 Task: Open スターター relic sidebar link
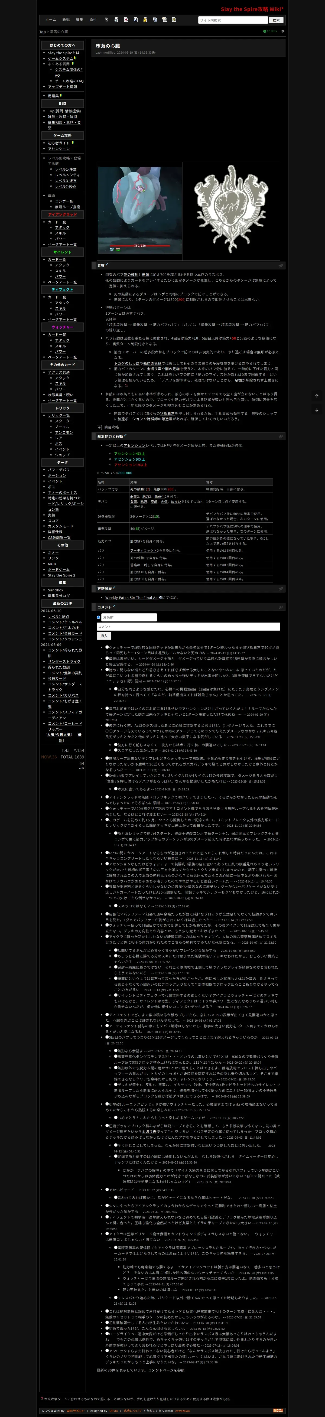click(64, 421)
